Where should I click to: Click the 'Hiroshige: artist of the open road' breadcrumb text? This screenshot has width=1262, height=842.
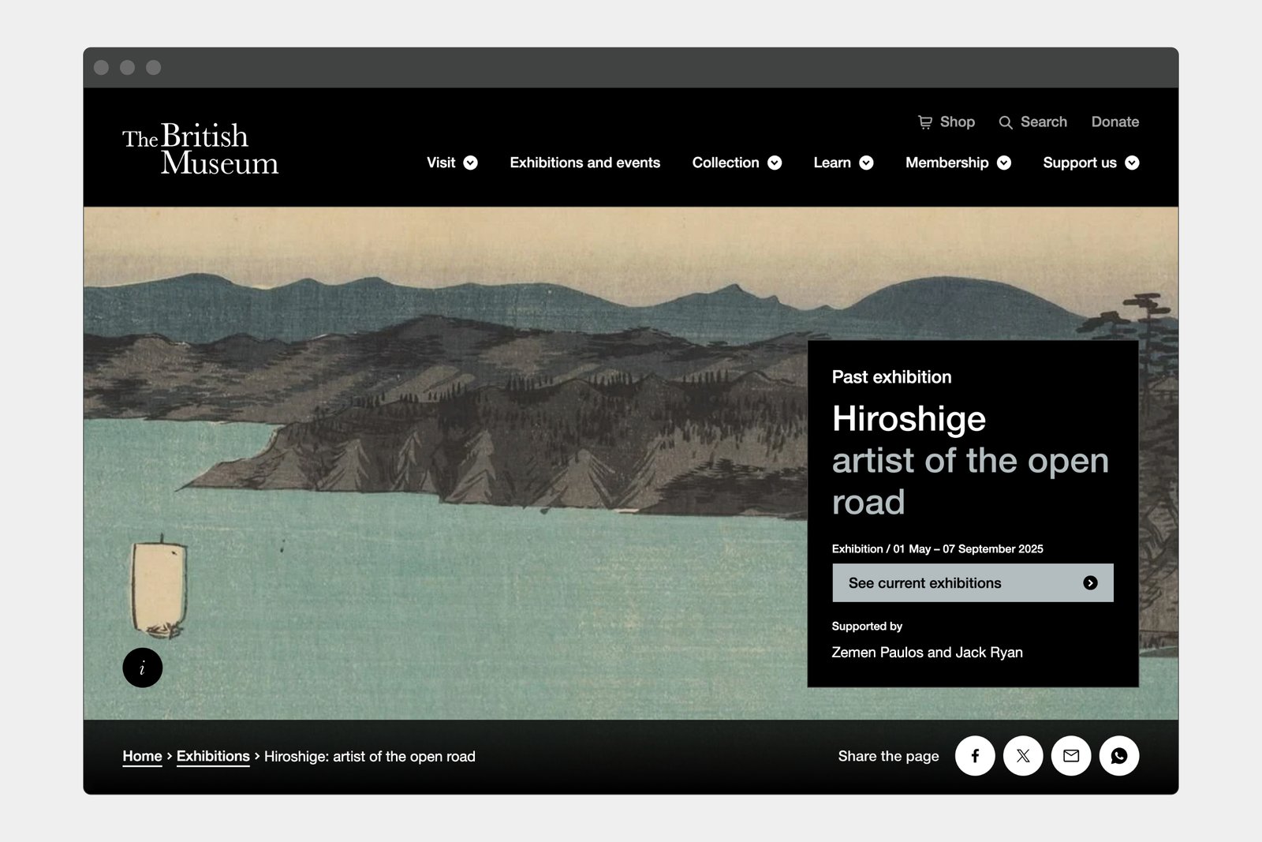click(x=370, y=756)
